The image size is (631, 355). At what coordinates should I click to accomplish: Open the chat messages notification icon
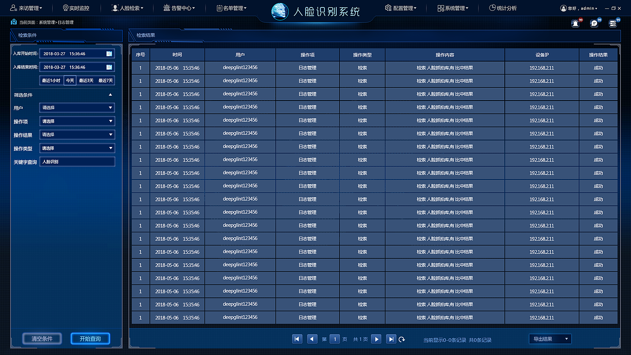(x=595, y=23)
